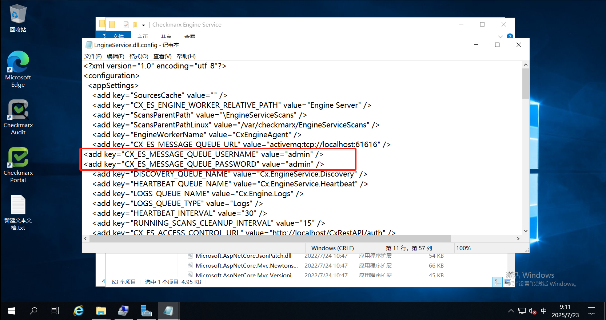Image resolution: width=606 pixels, height=320 pixels.
Task: Click the 第 11 行, 第 57 列 status entry
Action: tap(409, 248)
